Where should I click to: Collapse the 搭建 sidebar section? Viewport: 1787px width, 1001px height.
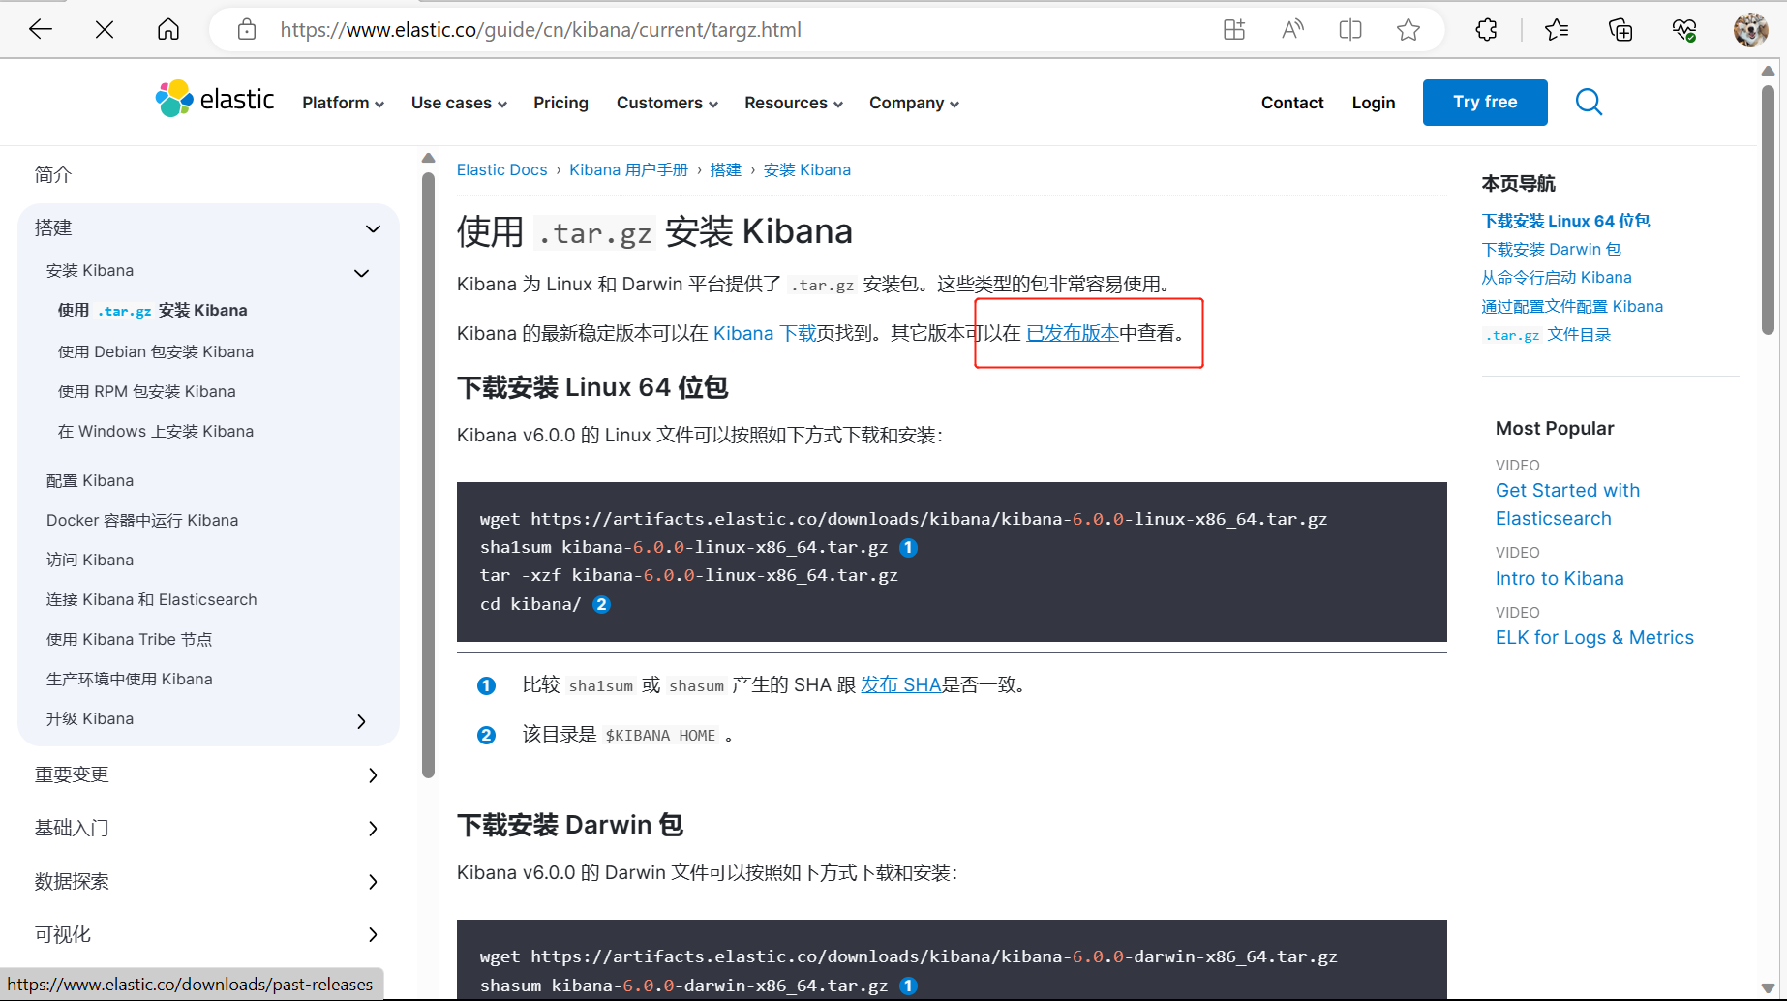pyautogui.click(x=373, y=228)
